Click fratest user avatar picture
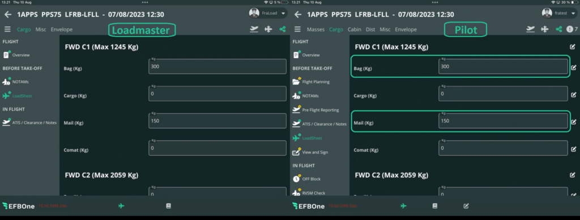This screenshot has height=220, width=580. [547, 14]
